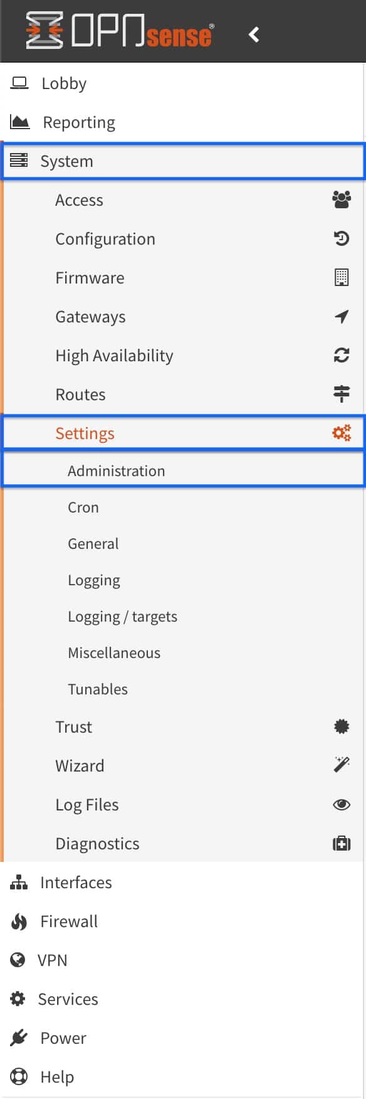The height and width of the screenshot is (1099, 366).
Task: Click the Diagnostics medkit icon
Action: point(342,843)
